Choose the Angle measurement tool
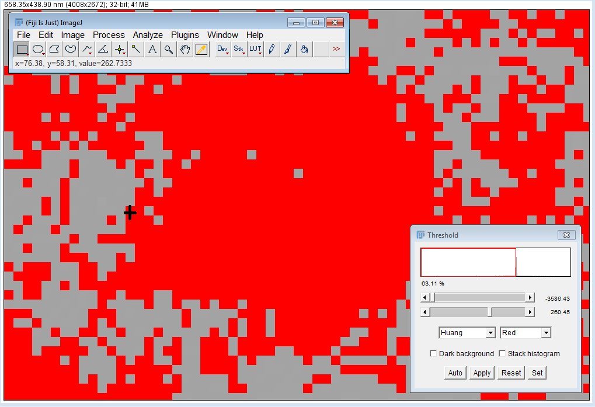The width and height of the screenshot is (595, 407). pyautogui.click(x=103, y=50)
